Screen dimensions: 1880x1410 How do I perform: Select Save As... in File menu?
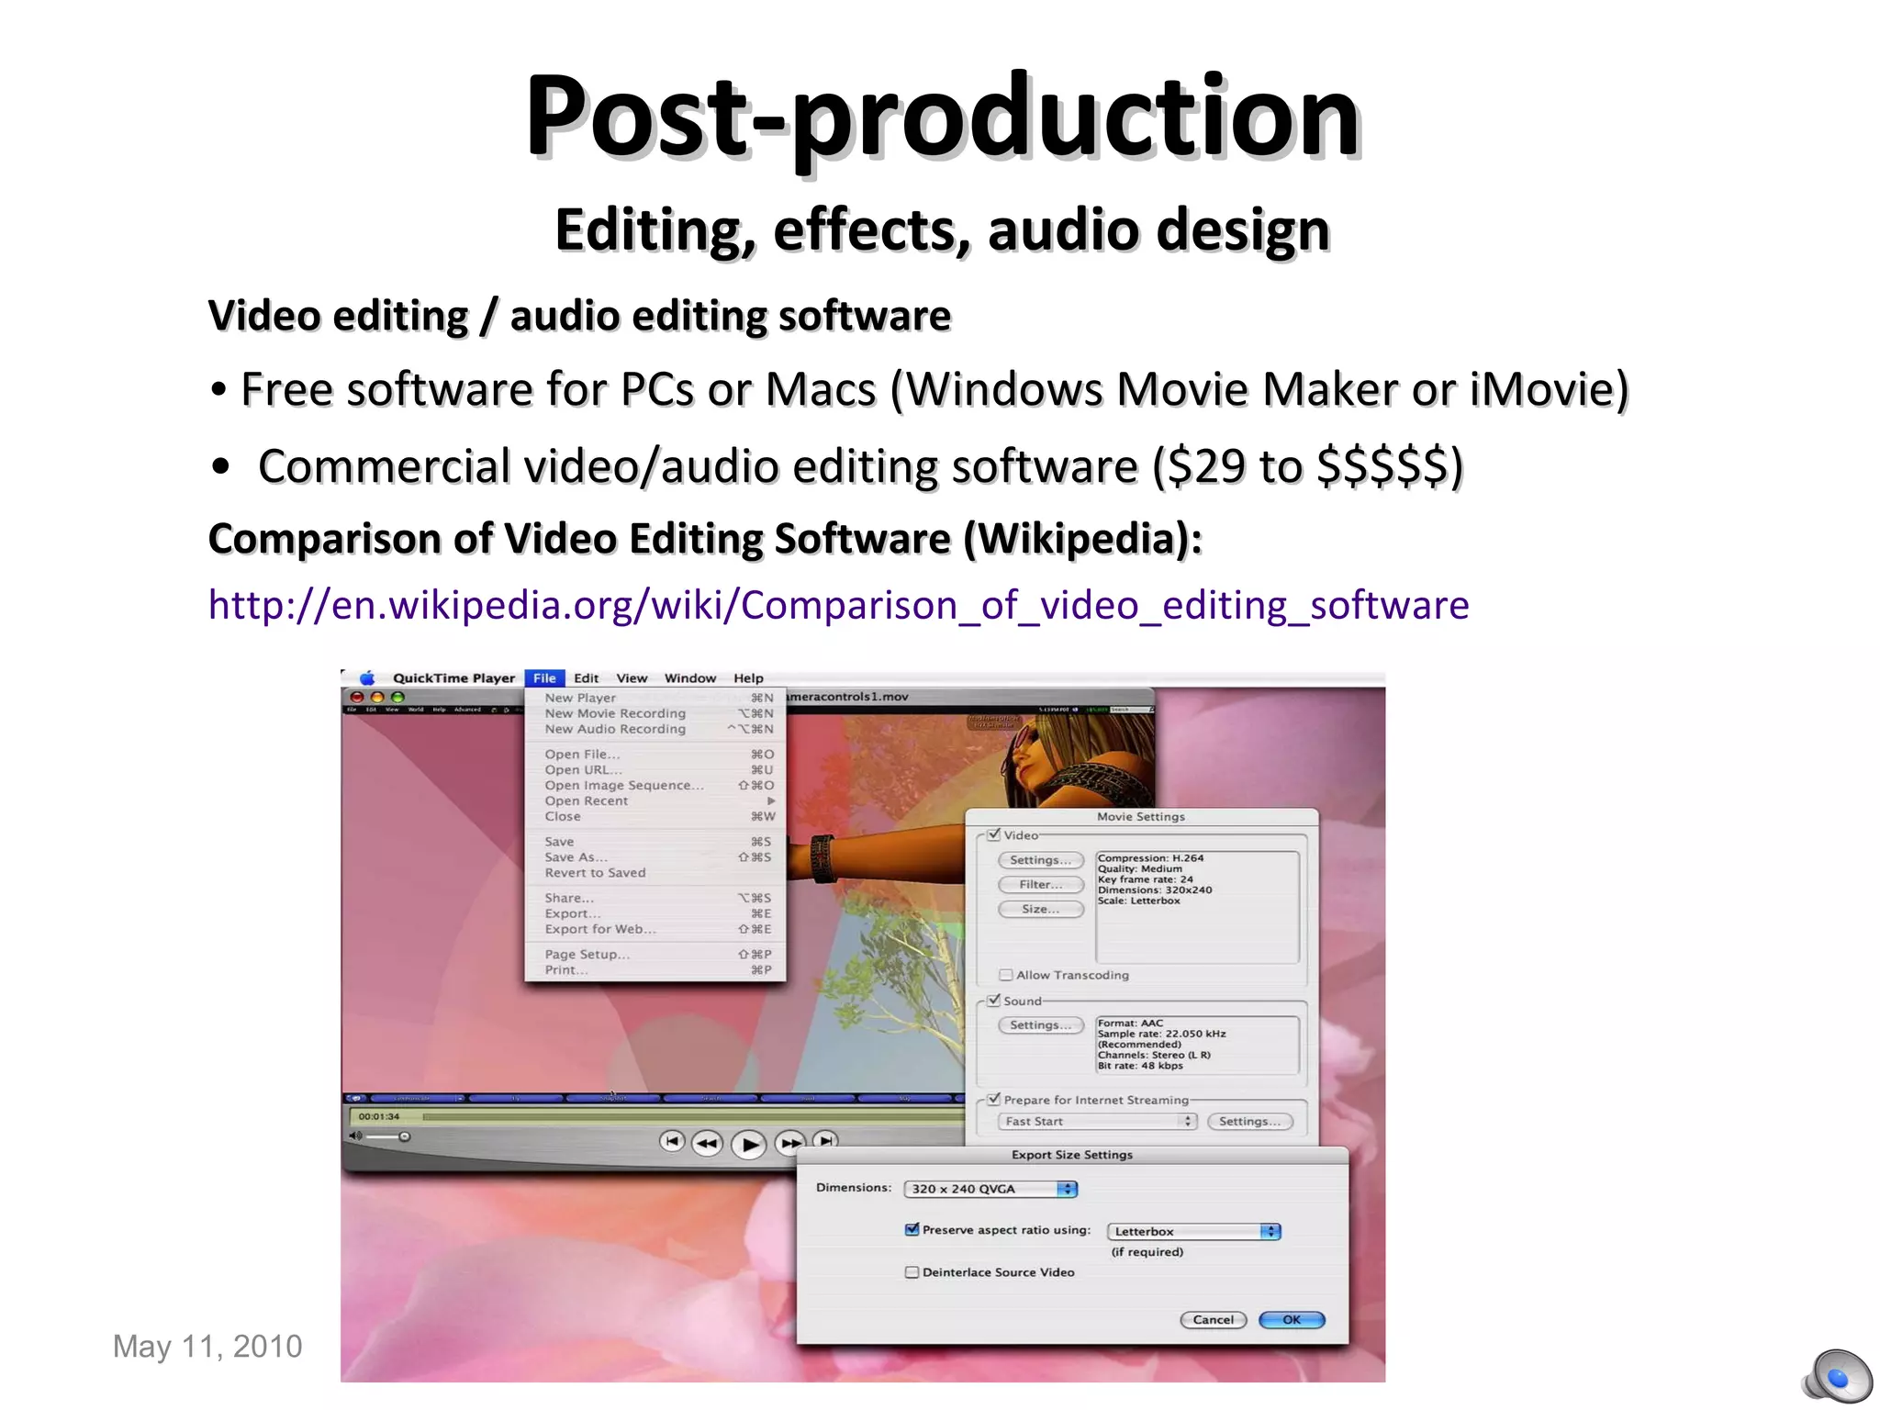click(x=655, y=857)
